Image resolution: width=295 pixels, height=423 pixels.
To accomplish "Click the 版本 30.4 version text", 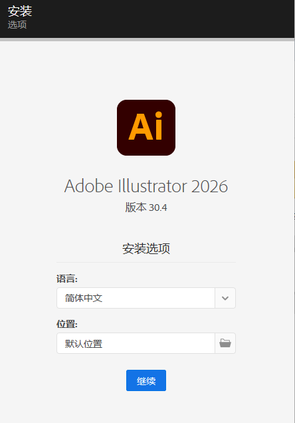I will pyautogui.click(x=146, y=208).
